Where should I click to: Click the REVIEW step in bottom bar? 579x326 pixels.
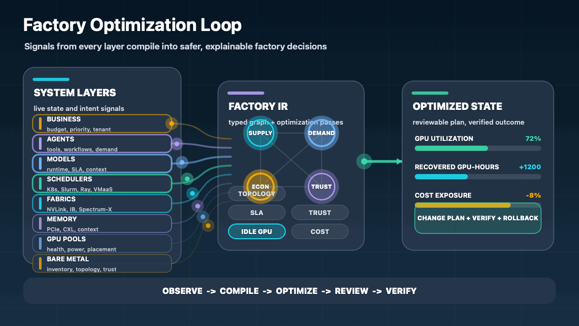(352, 291)
